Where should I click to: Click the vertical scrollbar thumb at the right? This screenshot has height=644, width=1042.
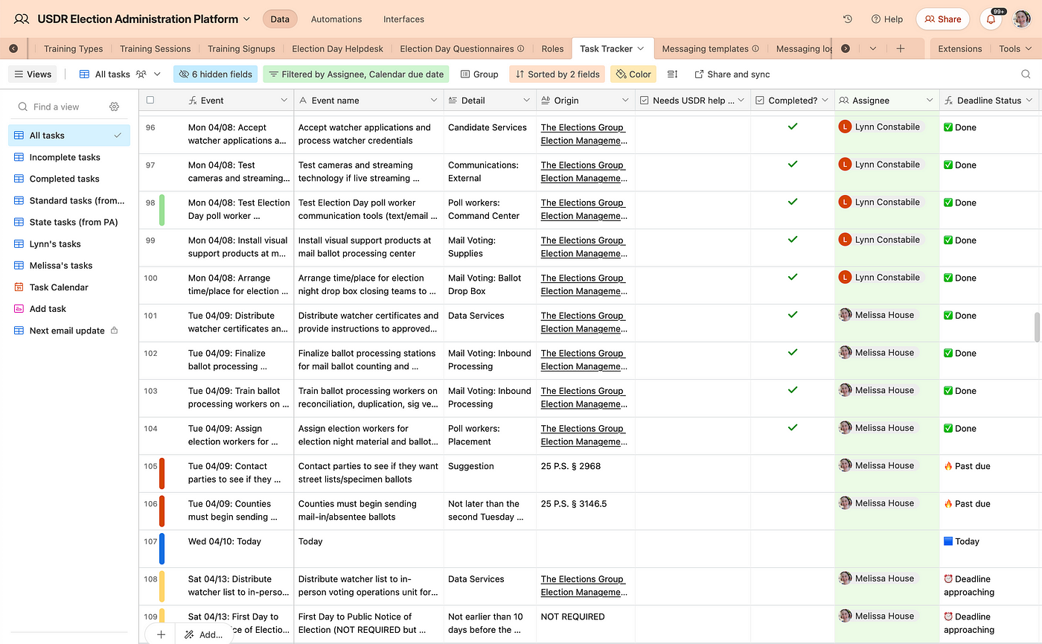[1037, 326]
